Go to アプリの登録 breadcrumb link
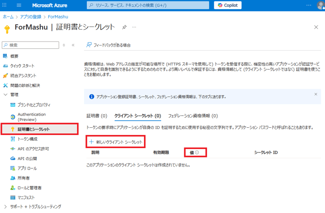325x213 pixels. click(x=31, y=16)
